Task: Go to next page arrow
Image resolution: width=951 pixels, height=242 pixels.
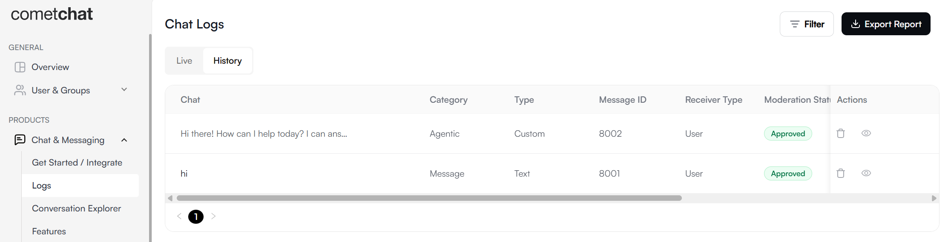Action: [213, 216]
